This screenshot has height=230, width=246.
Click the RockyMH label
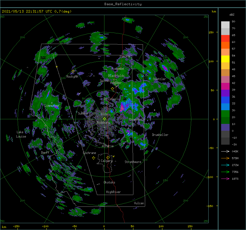pyautogui.click(x=72, y=77)
